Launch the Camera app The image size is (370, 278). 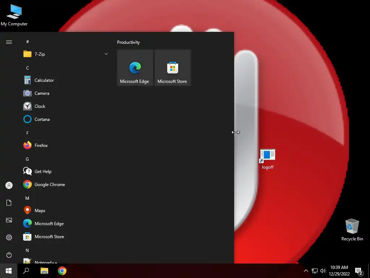(x=66, y=93)
